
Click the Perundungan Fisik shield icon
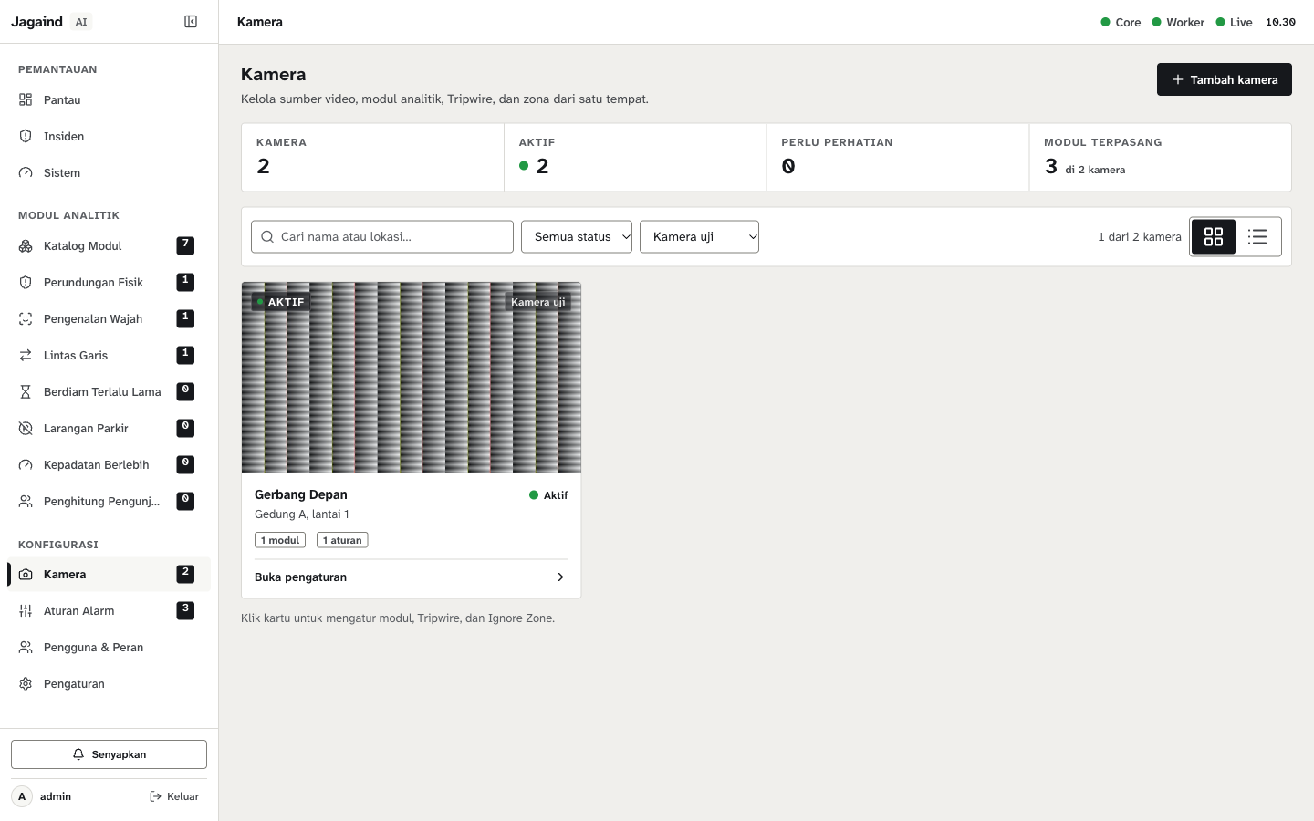26,282
